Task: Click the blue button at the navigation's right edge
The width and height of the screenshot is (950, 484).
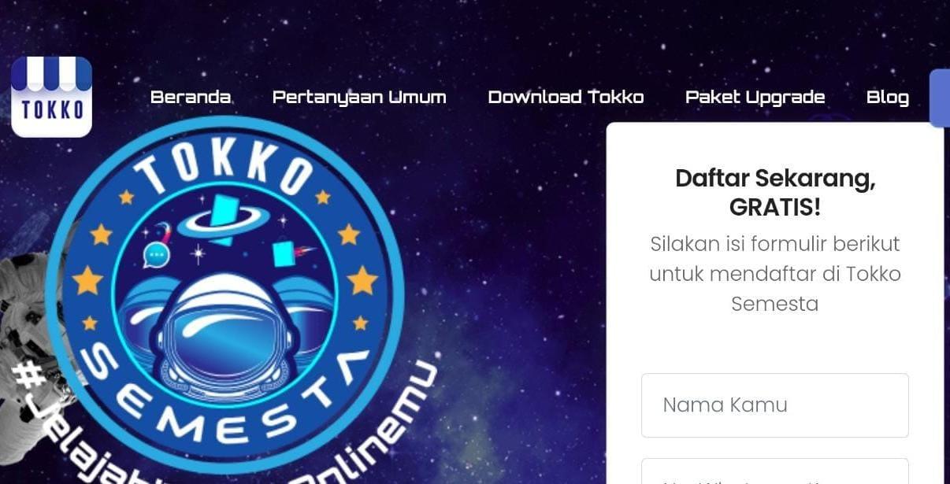Action: [x=940, y=98]
